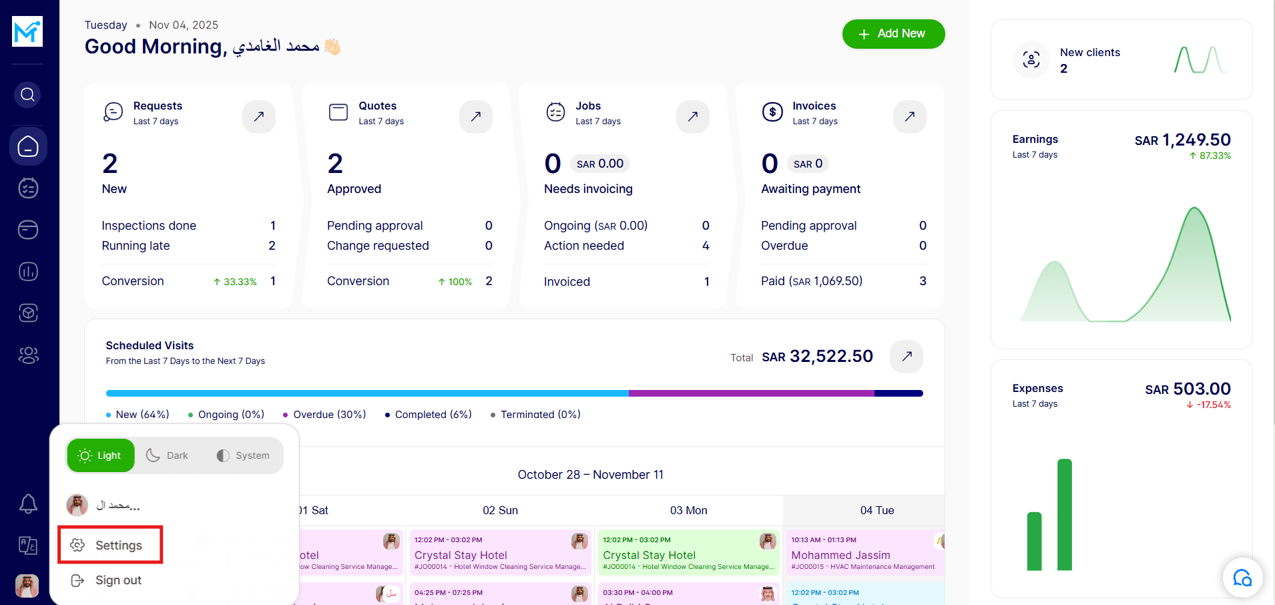Switch to Dark theme

[168, 455]
